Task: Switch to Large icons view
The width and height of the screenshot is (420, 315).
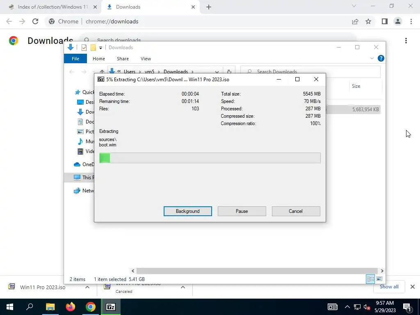Action: [x=379, y=279]
